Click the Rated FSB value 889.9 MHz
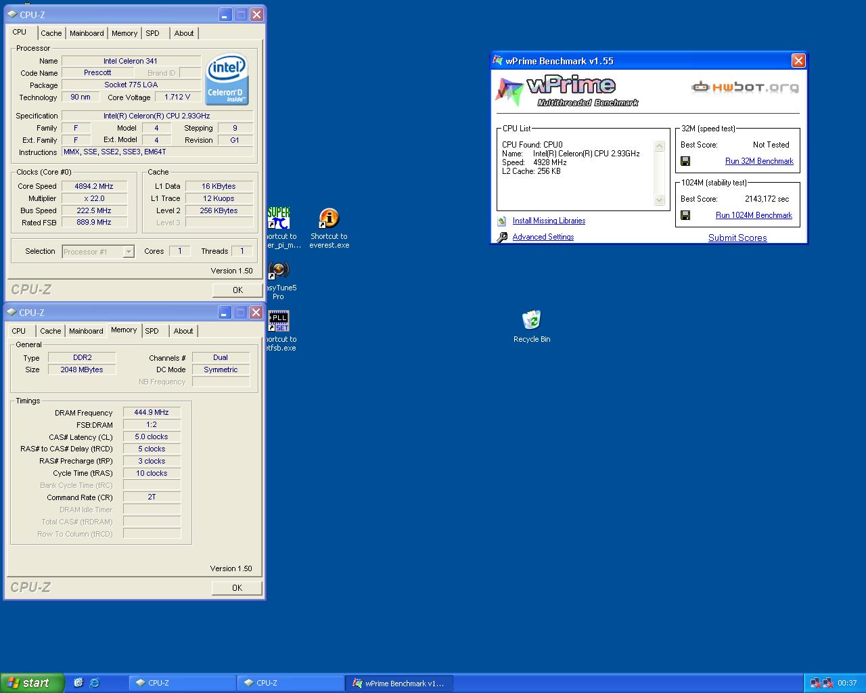This screenshot has width=866, height=693. (94, 222)
